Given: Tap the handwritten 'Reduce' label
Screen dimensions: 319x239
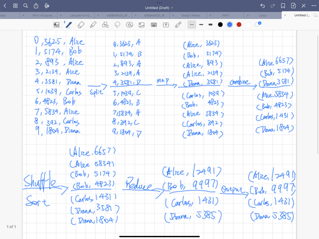Looking at the screenshot, I should (x=138, y=184).
